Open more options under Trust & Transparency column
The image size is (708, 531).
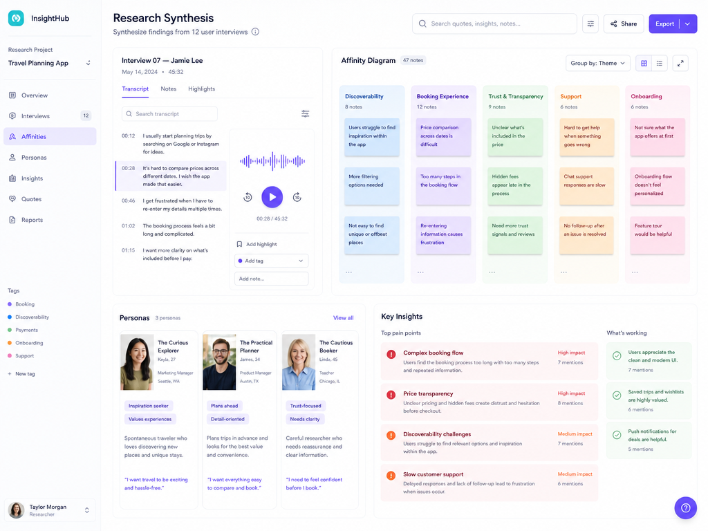click(x=492, y=272)
